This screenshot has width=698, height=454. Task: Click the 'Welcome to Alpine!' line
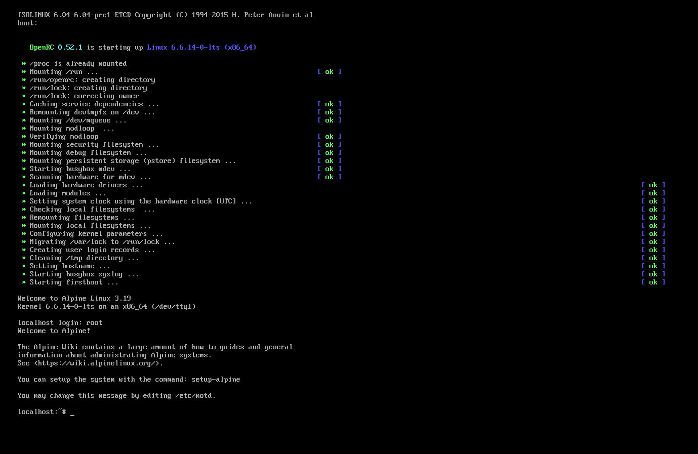[x=54, y=331]
